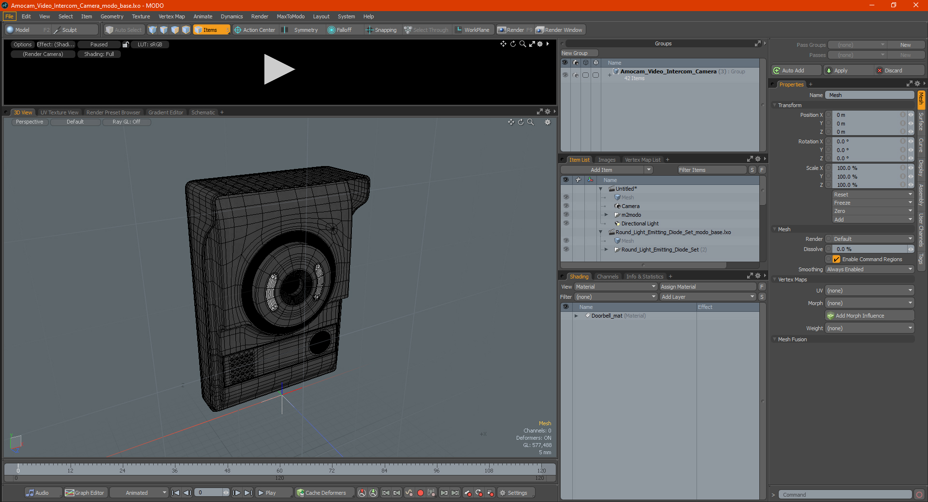928x502 pixels.
Task: Open the Animated keying dropdown
Action: click(139, 493)
